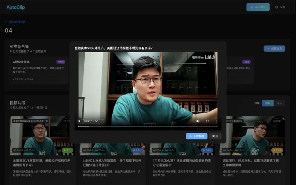Click the 关闭 button in the dialog
296x185 pixels.
215,136
